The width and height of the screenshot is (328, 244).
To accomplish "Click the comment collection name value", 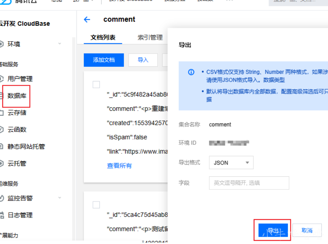I will (x=220, y=125).
